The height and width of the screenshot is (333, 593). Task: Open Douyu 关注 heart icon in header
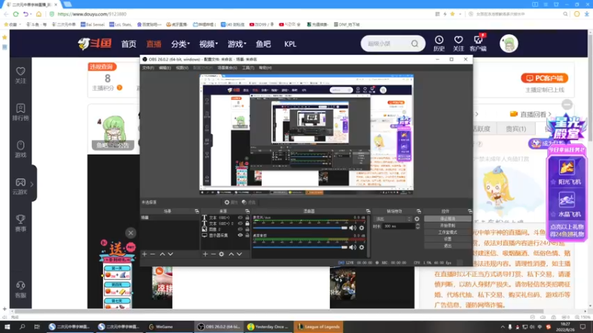click(x=458, y=44)
